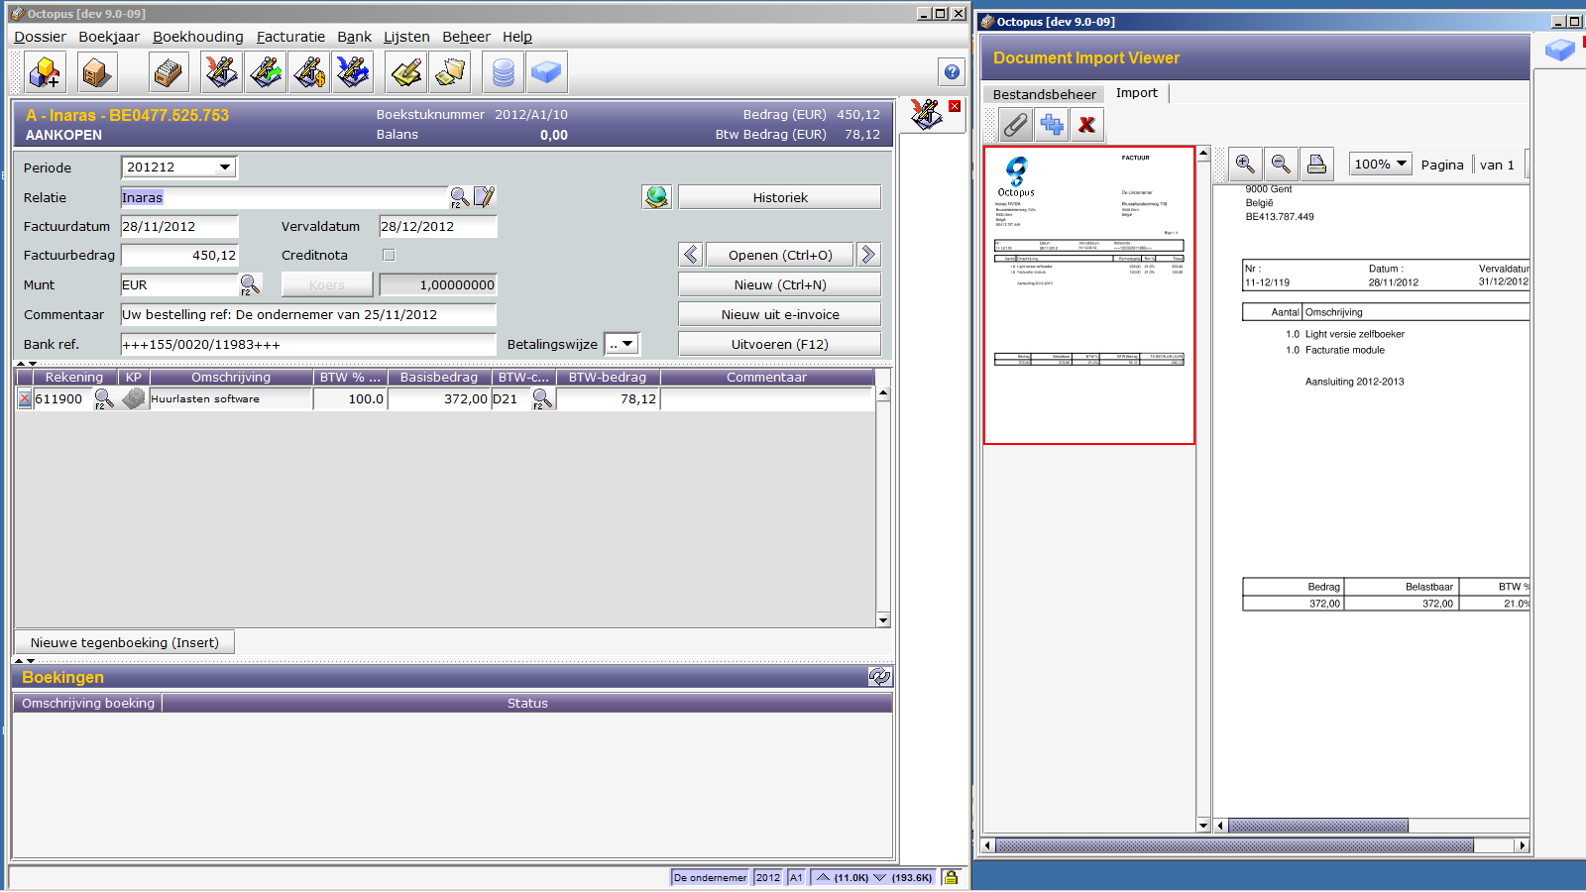Viewport: 1586px width, 892px height.
Task: Click the database cylinder toolbar icon
Action: point(504,72)
